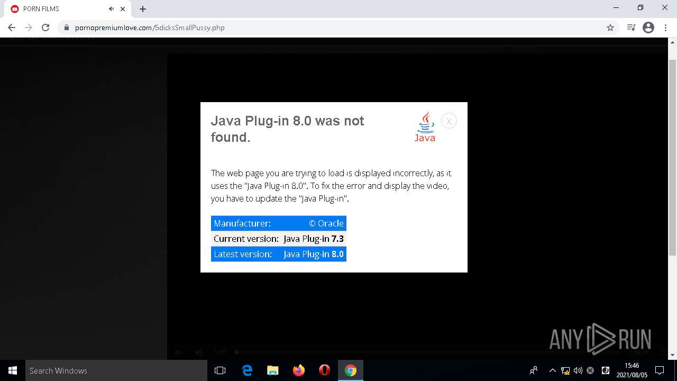
Task: Select the address bar URL
Action: (x=150, y=28)
